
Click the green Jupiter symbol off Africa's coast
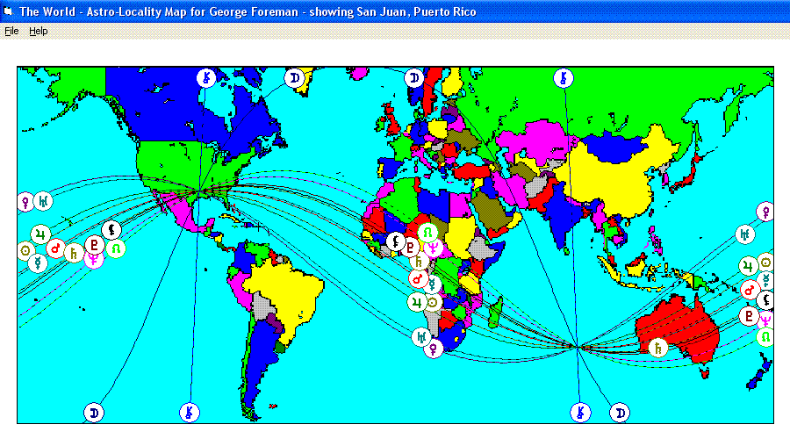(x=417, y=302)
